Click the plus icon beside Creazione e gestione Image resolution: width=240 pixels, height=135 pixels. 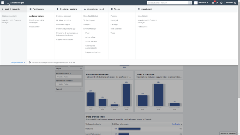[57, 9]
